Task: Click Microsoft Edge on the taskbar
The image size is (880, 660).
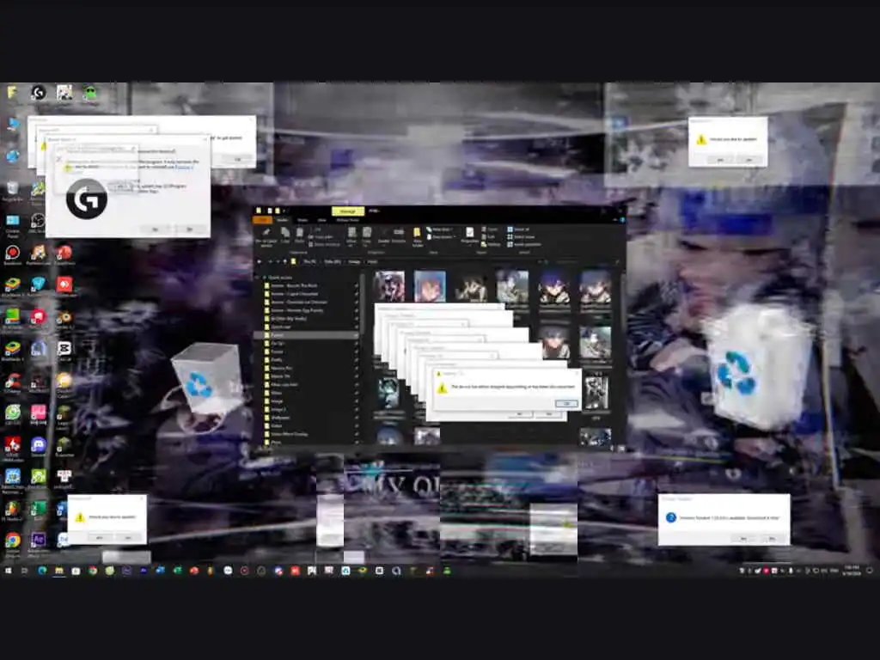Action: point(42,571)
